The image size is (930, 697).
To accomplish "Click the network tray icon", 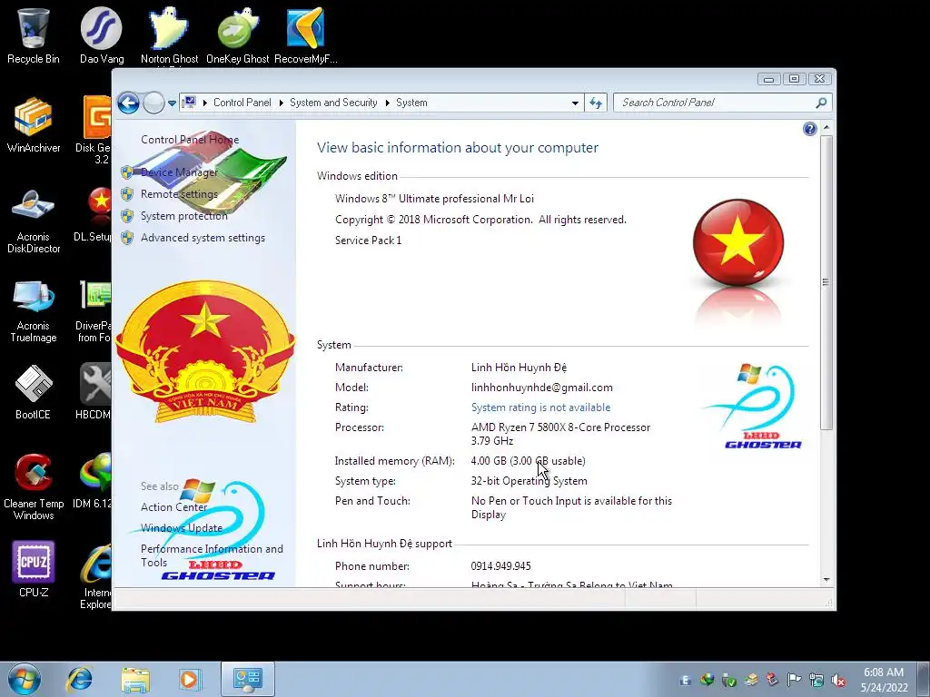I will pyautogui.click(x=816, y=680).
